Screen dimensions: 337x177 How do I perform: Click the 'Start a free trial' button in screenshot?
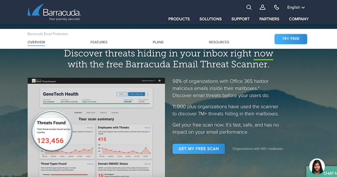pos(136,94)
